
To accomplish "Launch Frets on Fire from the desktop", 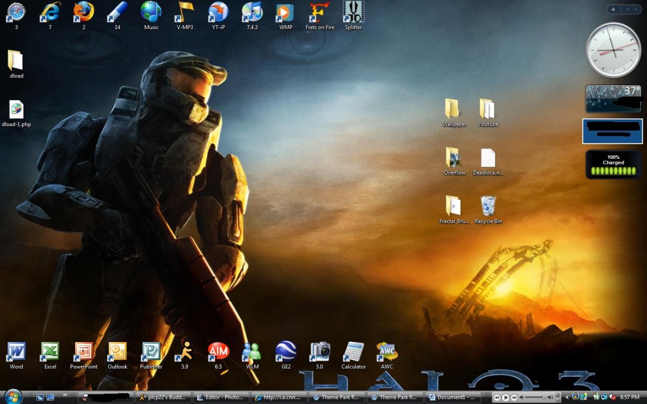I will click(x=319, y=13).
